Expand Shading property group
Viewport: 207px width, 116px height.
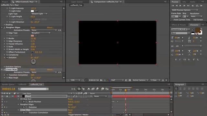tap(4, 25)
